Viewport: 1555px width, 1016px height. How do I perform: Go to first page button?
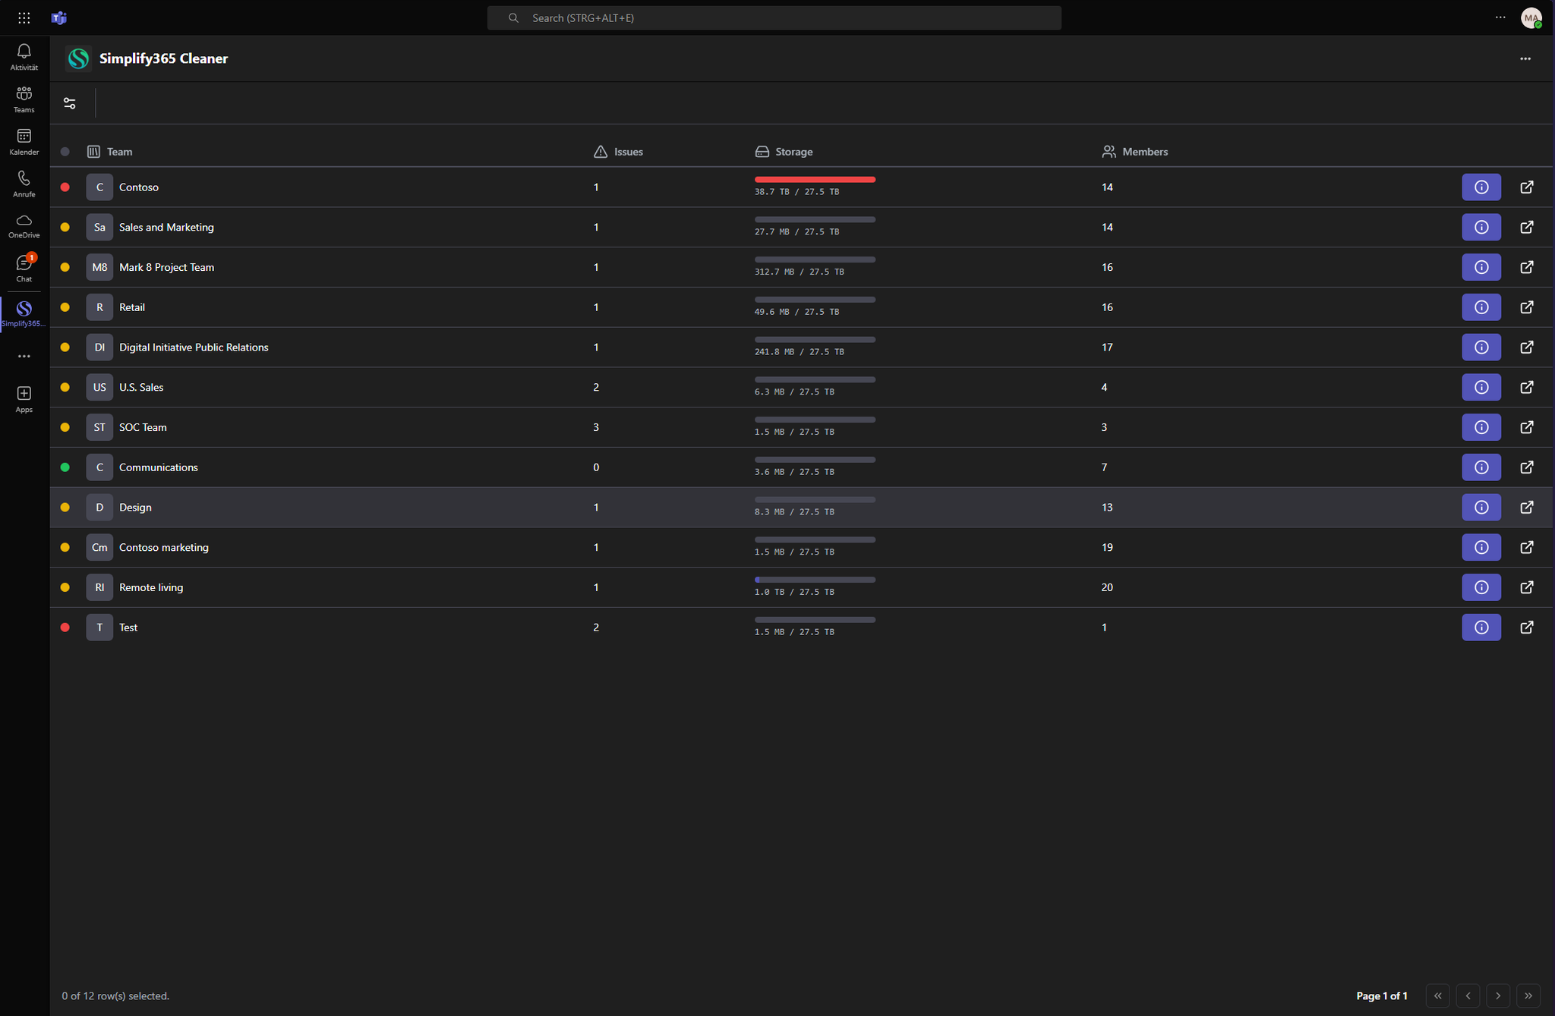pos(1437,996)
